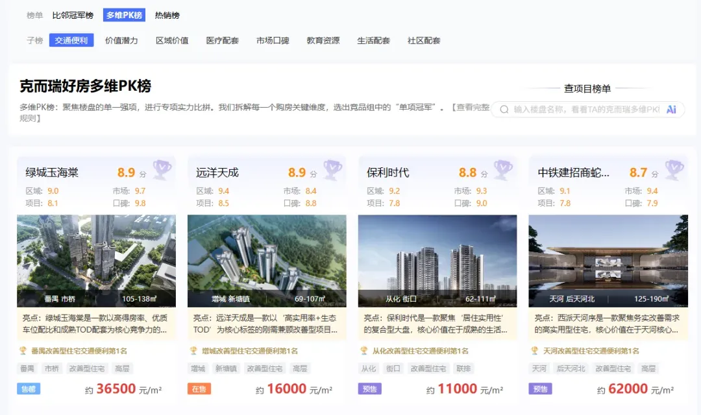Click 番禺改善型住宅交通便利第1名 text
Image resolution: width=701 pixels, height=415 pixels.
pos(79,351)
